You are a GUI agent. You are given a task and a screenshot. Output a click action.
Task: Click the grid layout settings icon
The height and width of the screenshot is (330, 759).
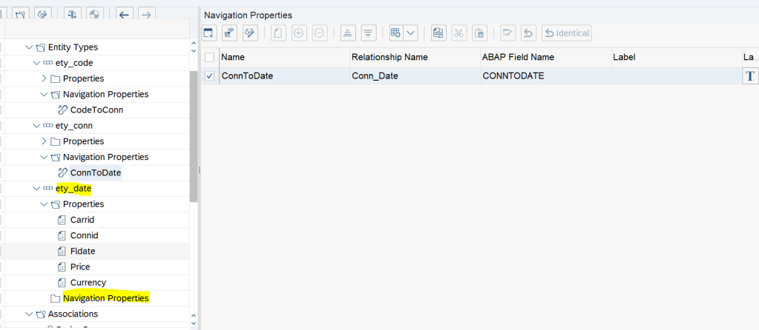(x=396, y=33)
